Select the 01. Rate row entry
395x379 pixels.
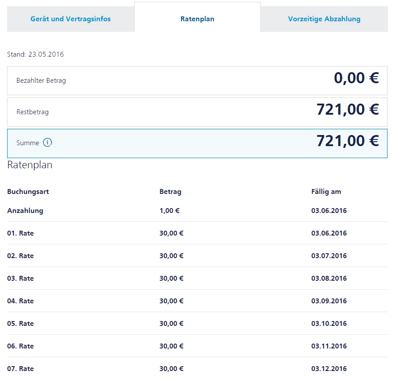[x=20, y=233]
